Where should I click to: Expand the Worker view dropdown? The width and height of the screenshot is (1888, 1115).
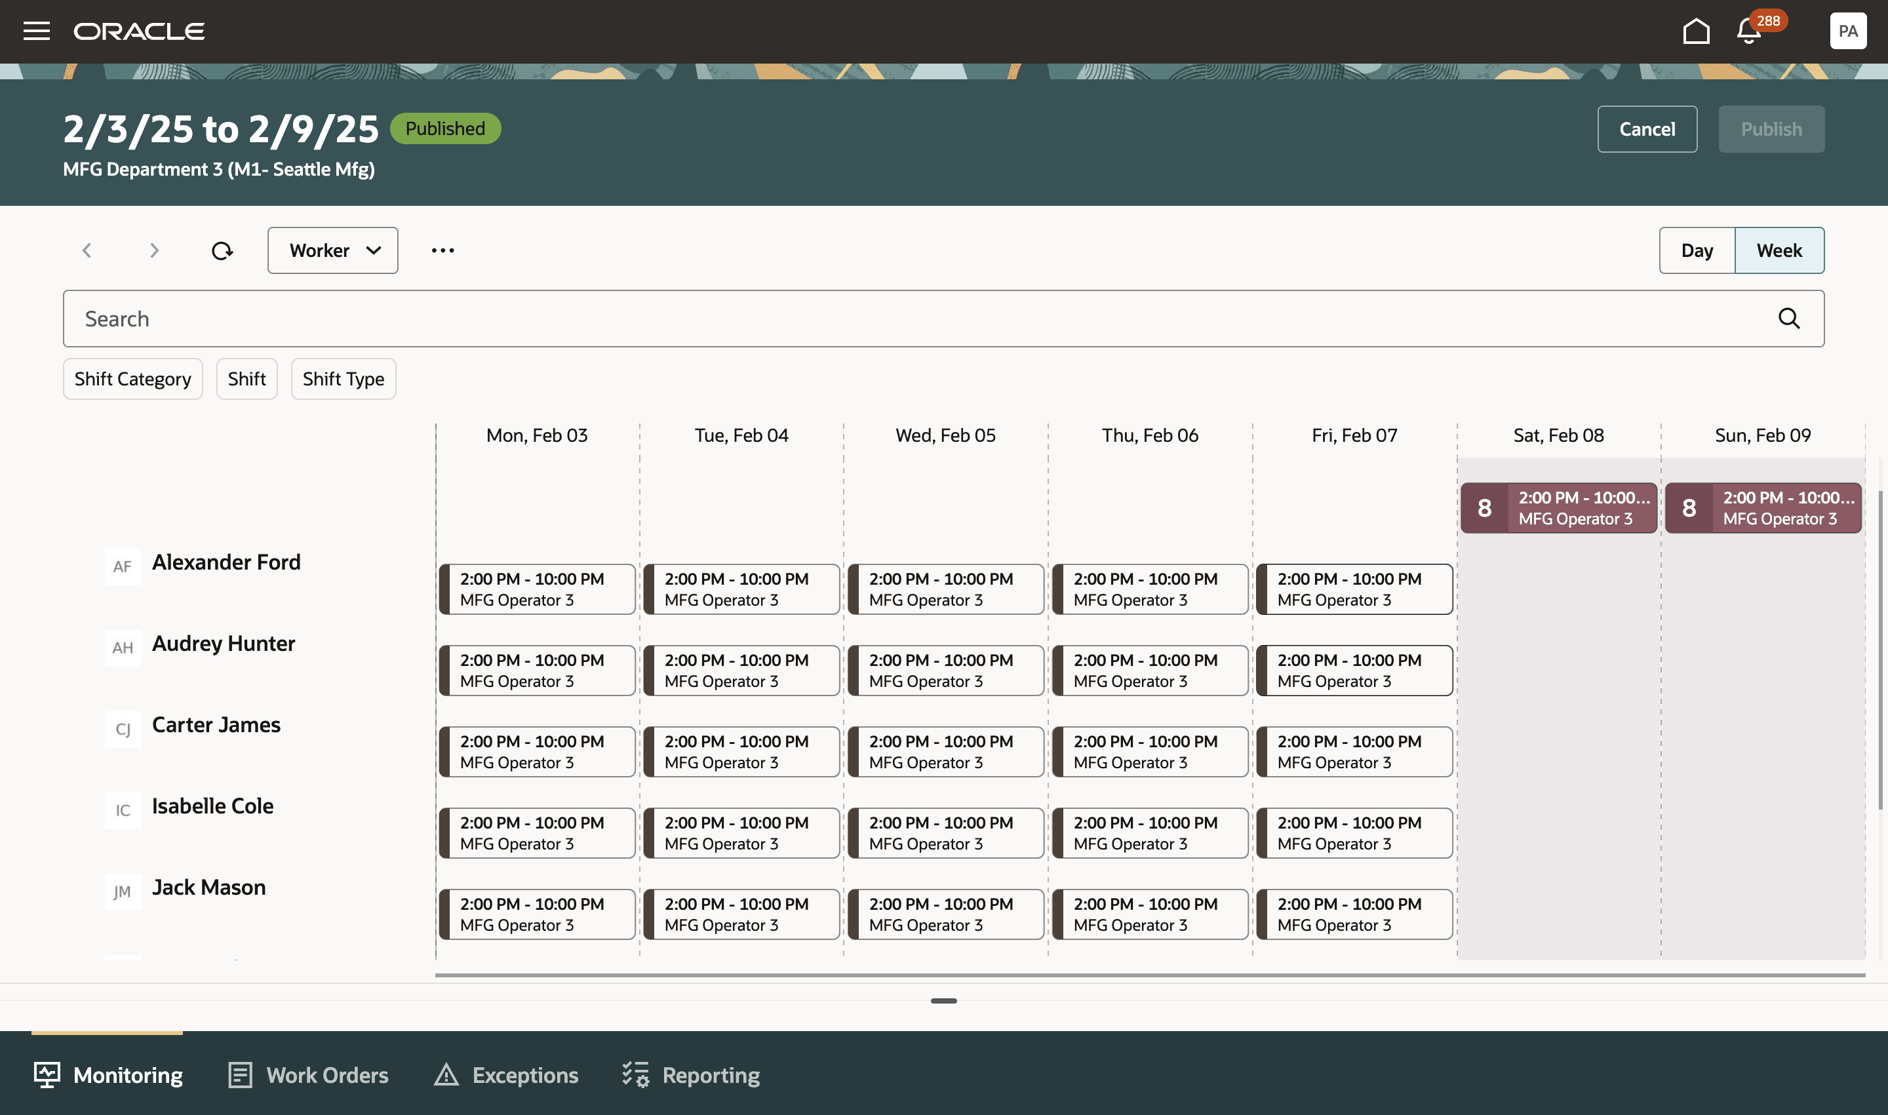pyautogui.click(x=333, y=250)
